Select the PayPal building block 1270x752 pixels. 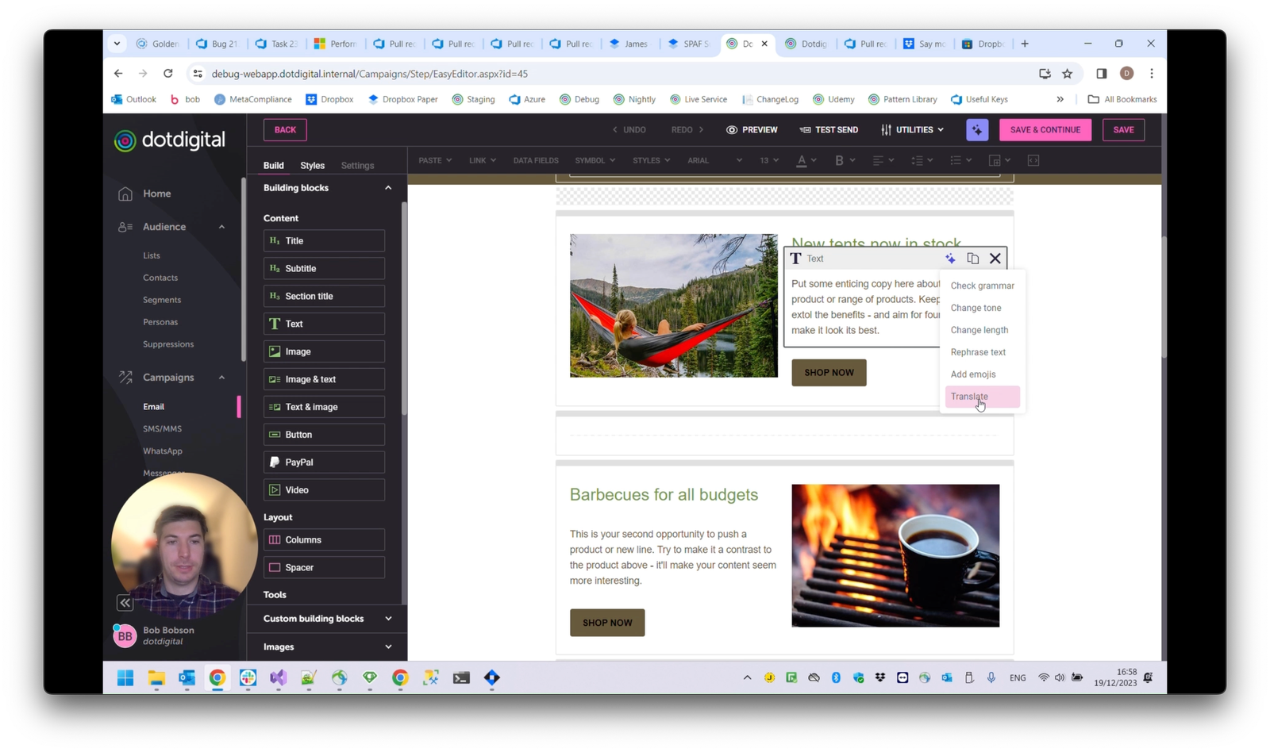pos(324,462)
